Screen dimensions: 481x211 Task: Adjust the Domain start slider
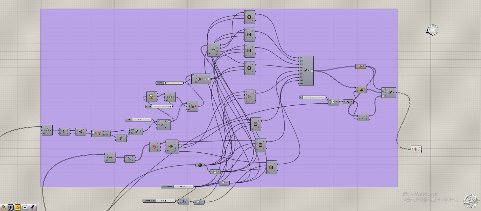159,201
